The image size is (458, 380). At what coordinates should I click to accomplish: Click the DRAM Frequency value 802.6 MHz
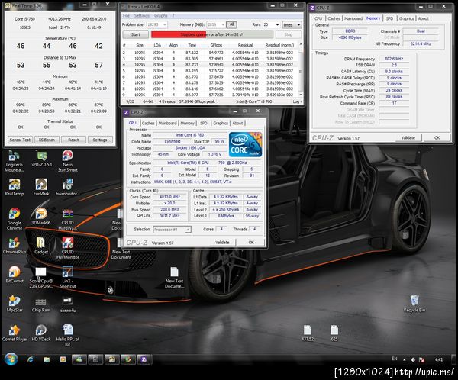tap(394, 59)
